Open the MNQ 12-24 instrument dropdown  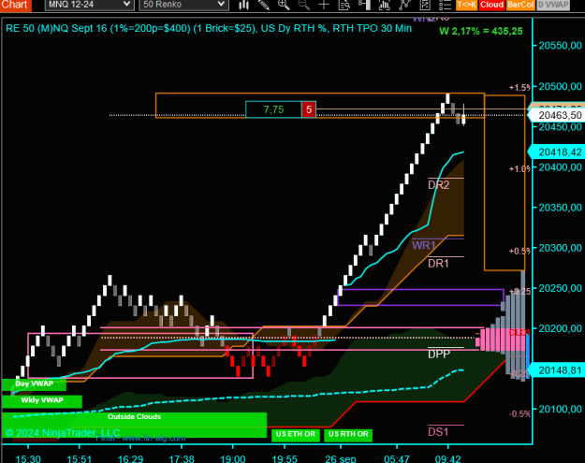click(89, 5)
